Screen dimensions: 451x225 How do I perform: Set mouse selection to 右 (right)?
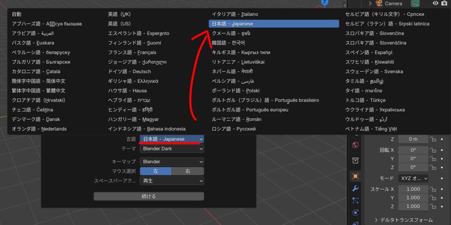(x=188, y=171)
